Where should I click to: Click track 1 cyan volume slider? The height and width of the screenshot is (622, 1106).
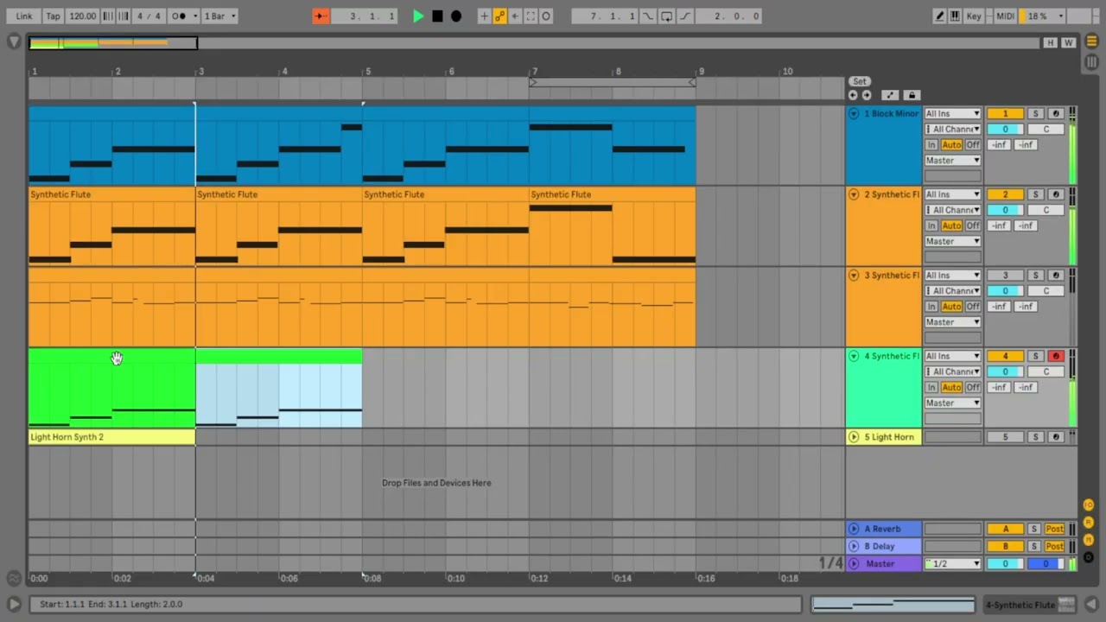(1005, 129)
